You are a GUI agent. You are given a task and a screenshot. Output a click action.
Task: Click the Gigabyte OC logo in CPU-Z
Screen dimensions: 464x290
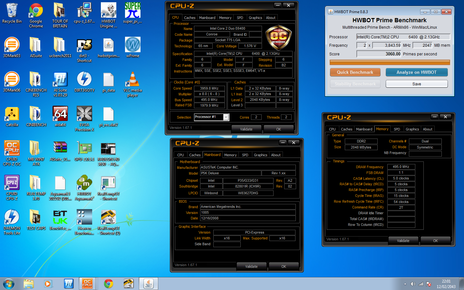coord(278,37)
